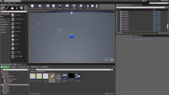Open the Content Browser Filters dropdown

point(32,69)
